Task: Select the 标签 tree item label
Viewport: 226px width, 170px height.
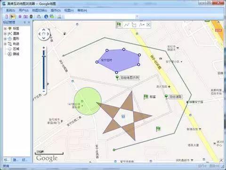Action: [16, 28]
